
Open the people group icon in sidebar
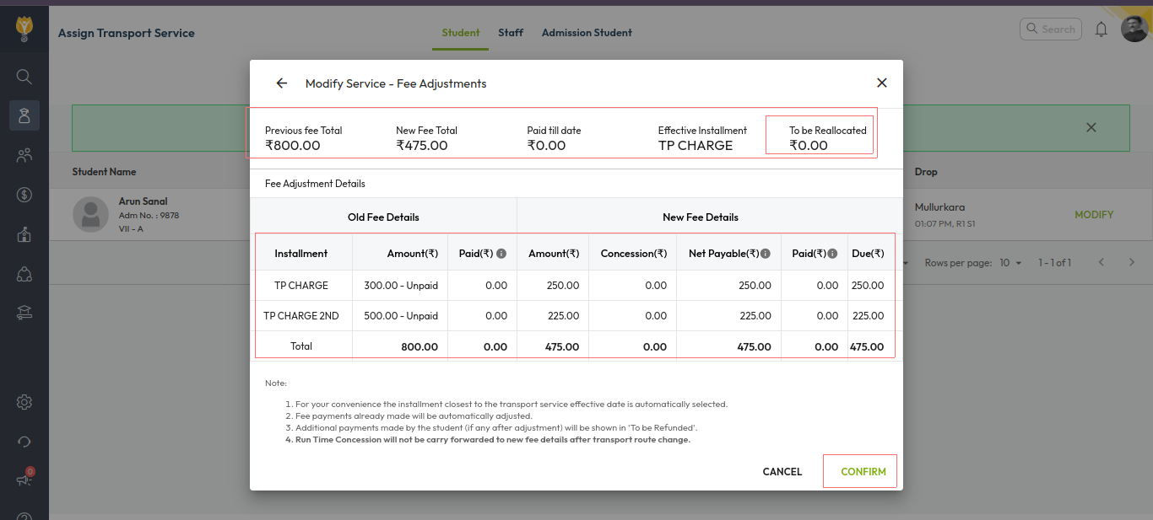24,155
